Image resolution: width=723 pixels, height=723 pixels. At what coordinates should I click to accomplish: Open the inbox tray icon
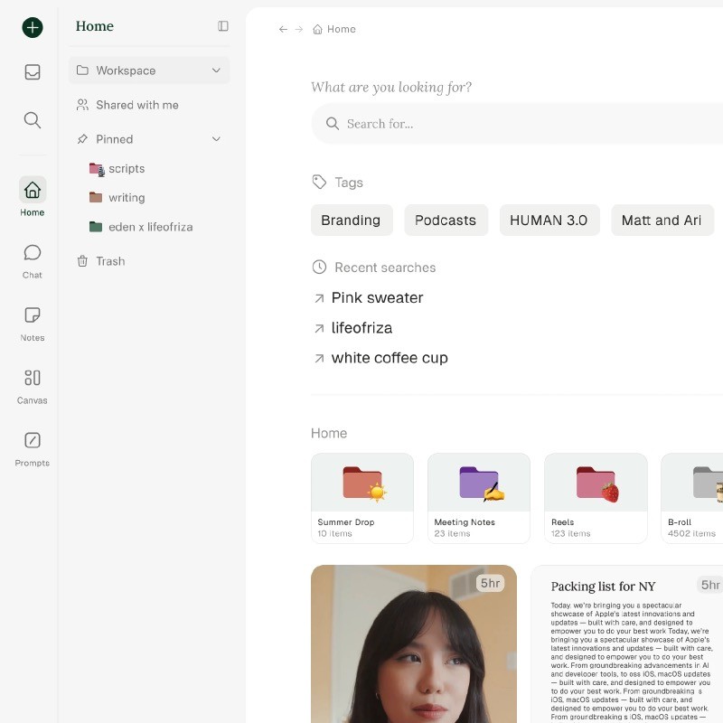tap(33, 72)
